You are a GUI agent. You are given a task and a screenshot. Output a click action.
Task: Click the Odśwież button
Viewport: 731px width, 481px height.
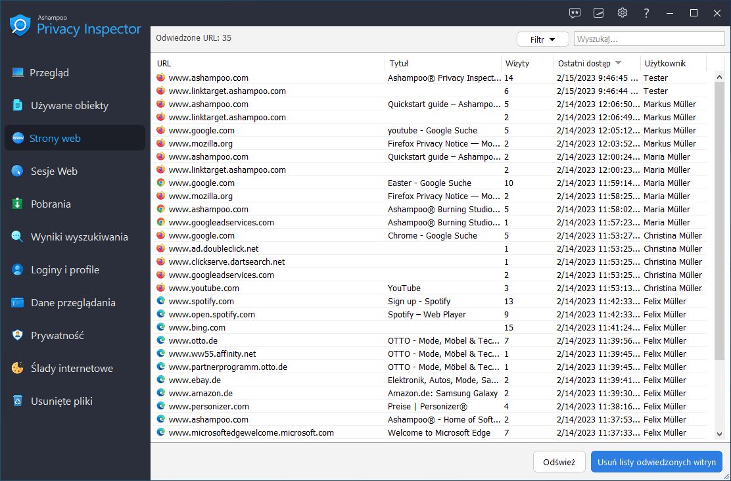(x=559, y=462)
